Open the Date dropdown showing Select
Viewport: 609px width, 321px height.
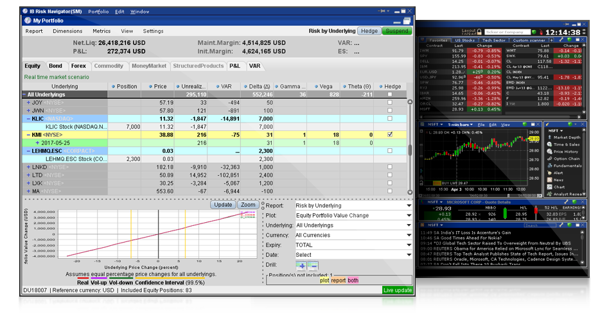tap(353, 255)
